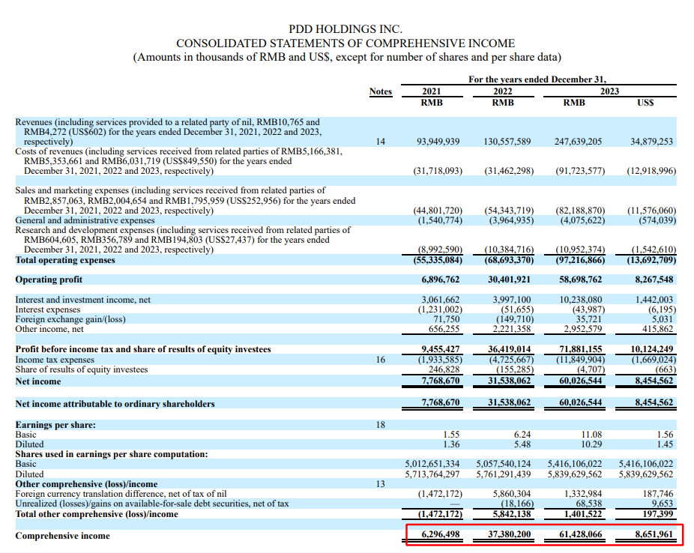Image resolution: width=694 pixels, height=553 pixels.
Task: Select "General and administrative expenses" row label
Action: point(85,220)
